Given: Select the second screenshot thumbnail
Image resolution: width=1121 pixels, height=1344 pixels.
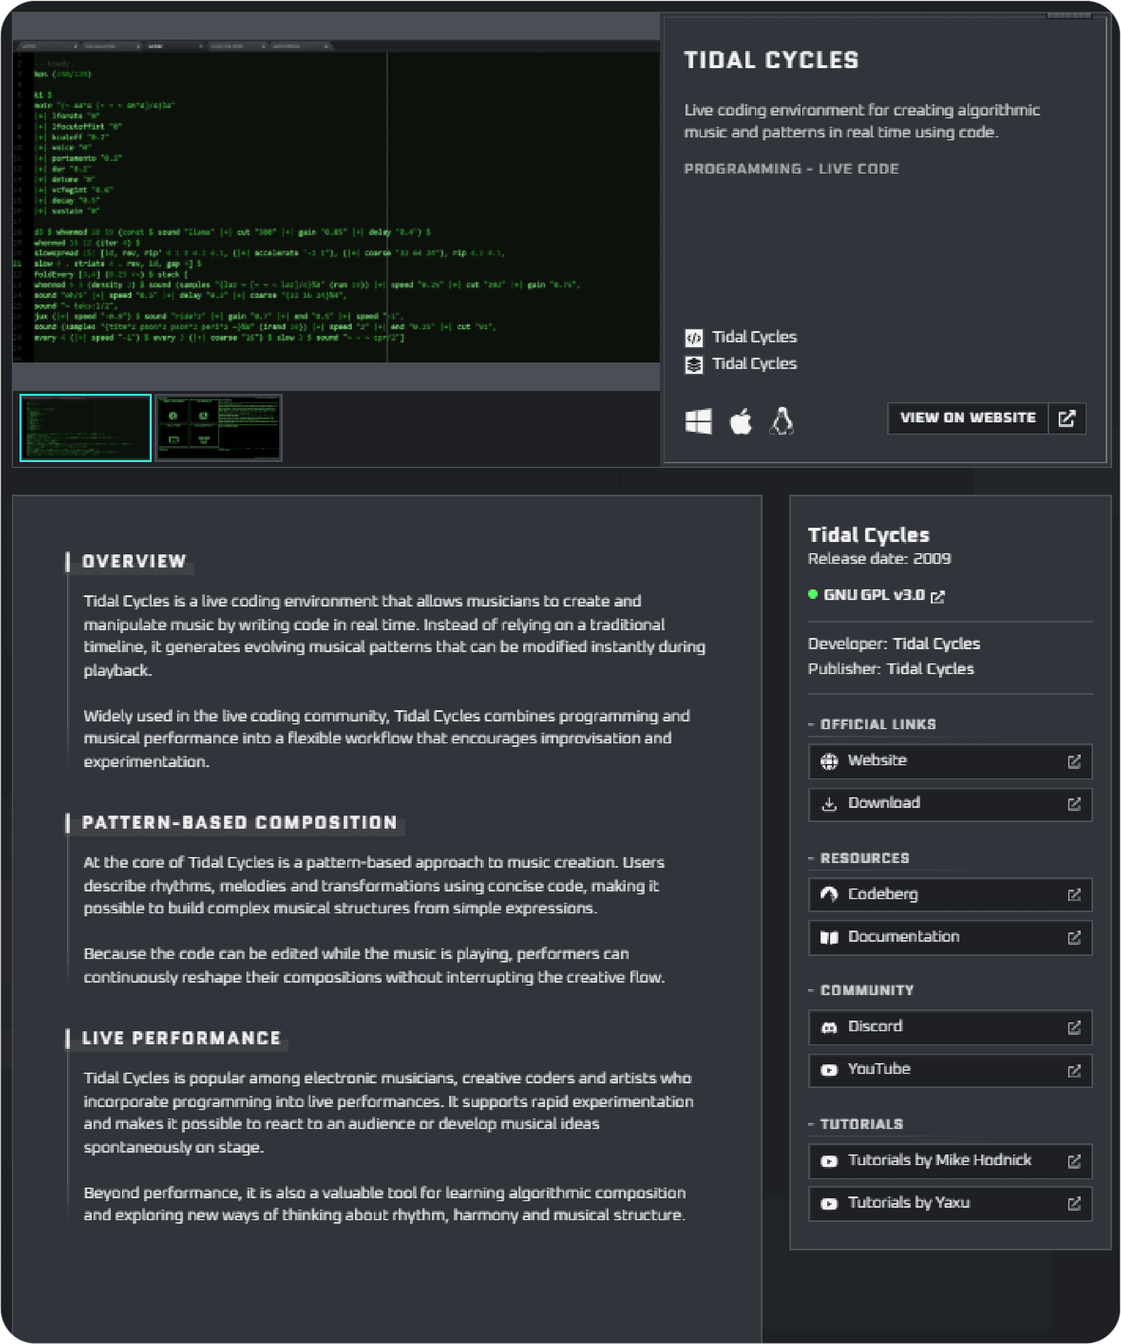Looking at the screenshot, I should 218,428.
